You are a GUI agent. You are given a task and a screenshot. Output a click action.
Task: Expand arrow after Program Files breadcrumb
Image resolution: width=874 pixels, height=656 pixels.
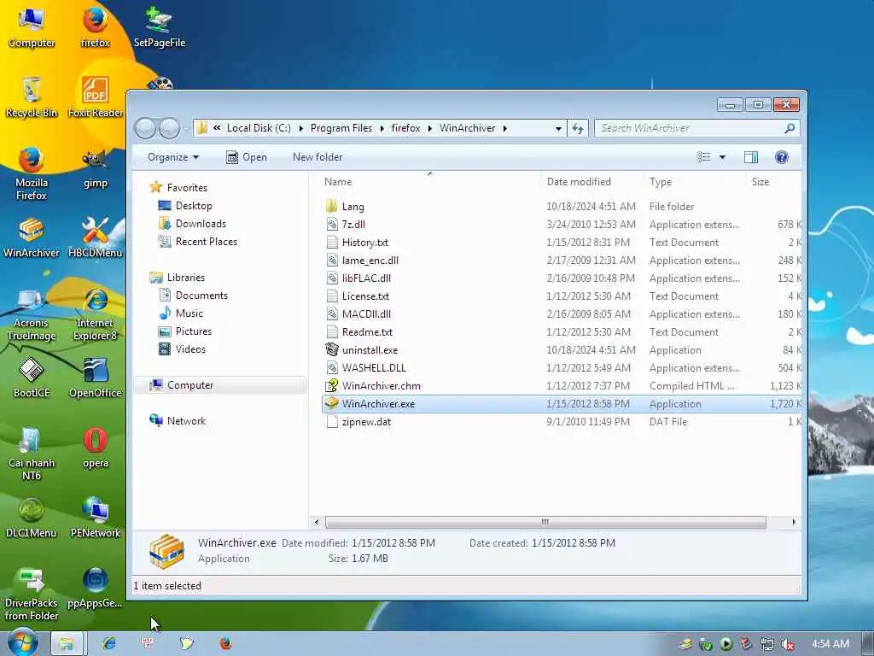coord(382,128)
